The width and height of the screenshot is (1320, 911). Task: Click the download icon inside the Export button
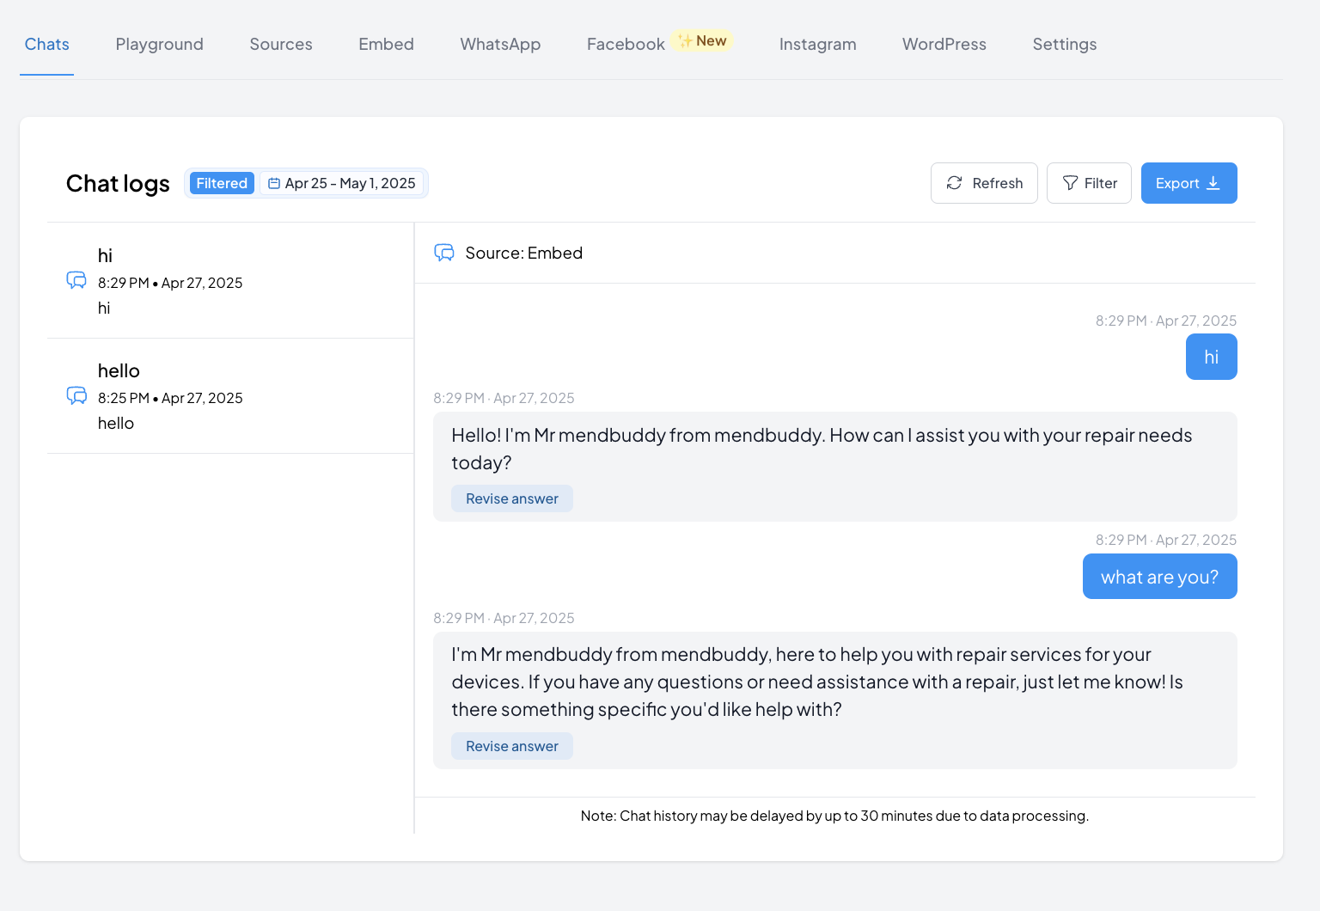(1213, 183)
